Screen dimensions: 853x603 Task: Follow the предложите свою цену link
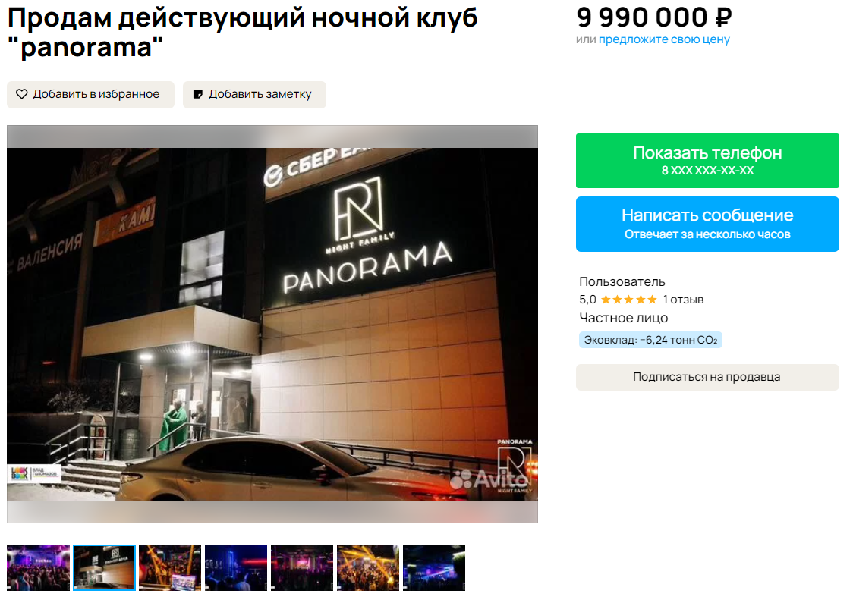click(664, 39)
